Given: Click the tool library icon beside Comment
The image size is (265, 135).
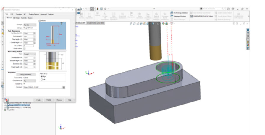Looking at the screenshot, I should pos(64,87).
